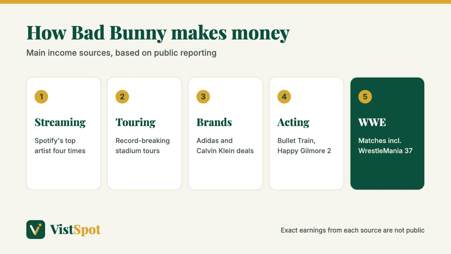The height and width of the screenshot is (254, 451).
Task: Select the "Touring" card heading
Action: pos(135,122)
